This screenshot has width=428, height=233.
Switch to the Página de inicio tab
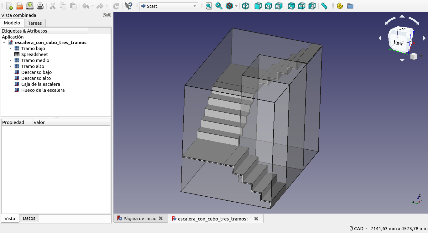[140, 219]
